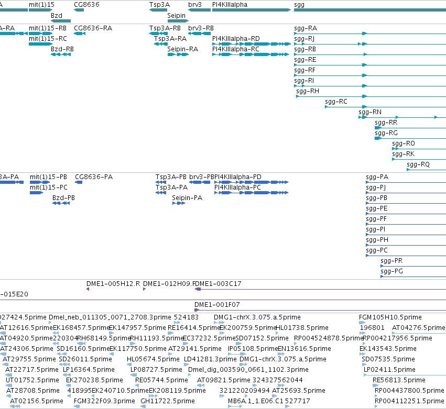Select transcript CG8636-RA

[x=80, y=34]
